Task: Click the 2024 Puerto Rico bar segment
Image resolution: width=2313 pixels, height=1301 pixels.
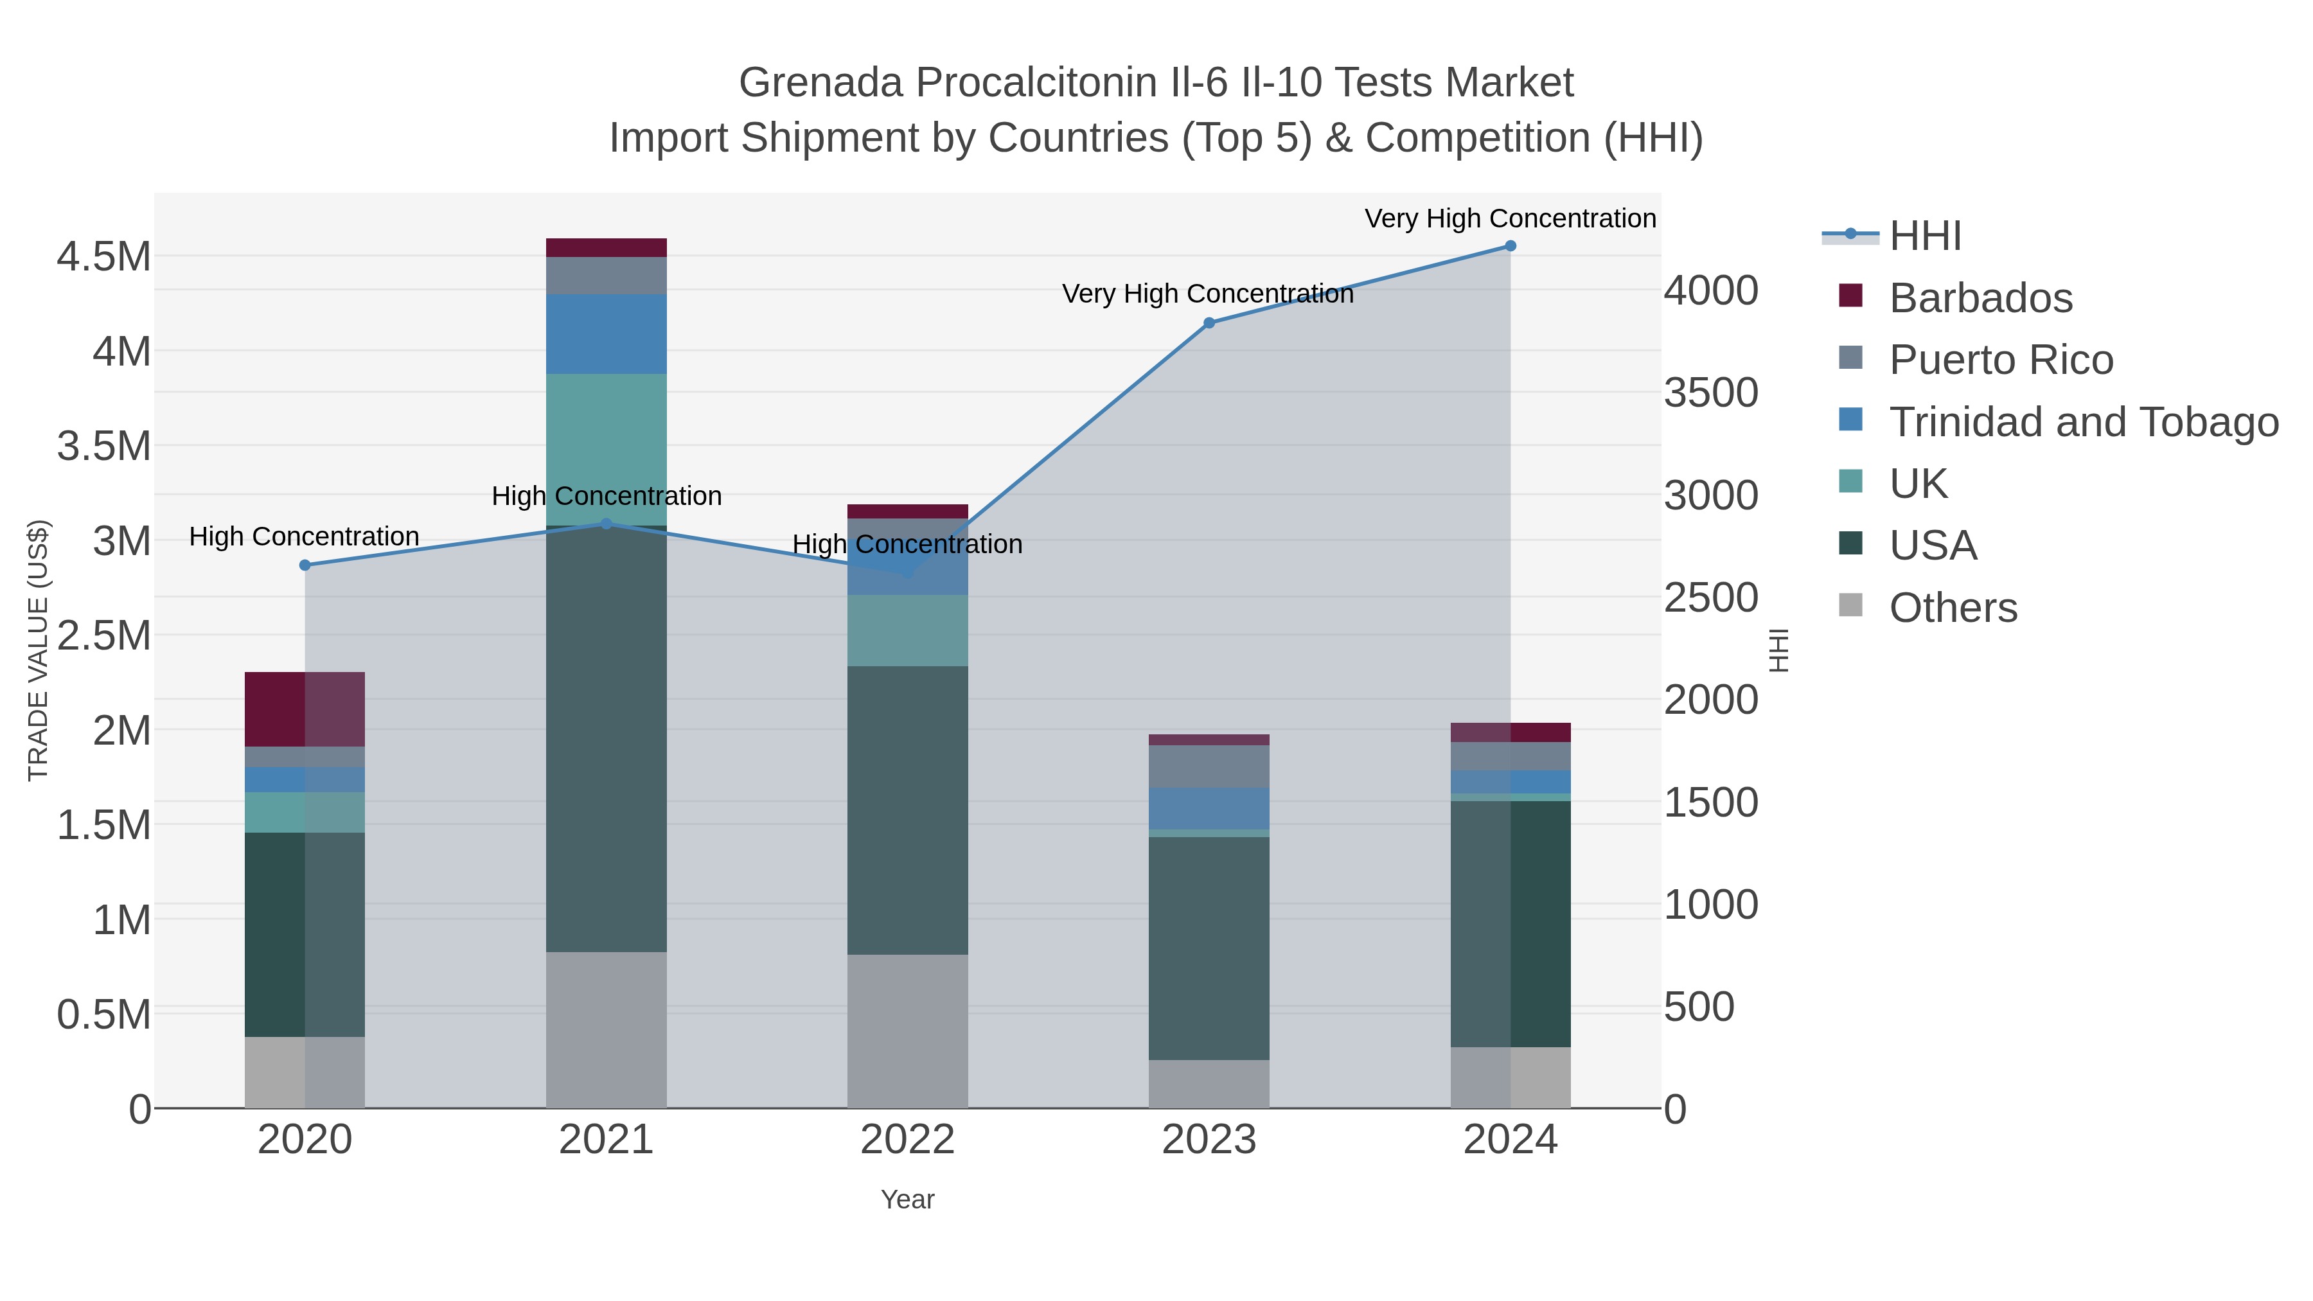Action: pos(1511,756)
